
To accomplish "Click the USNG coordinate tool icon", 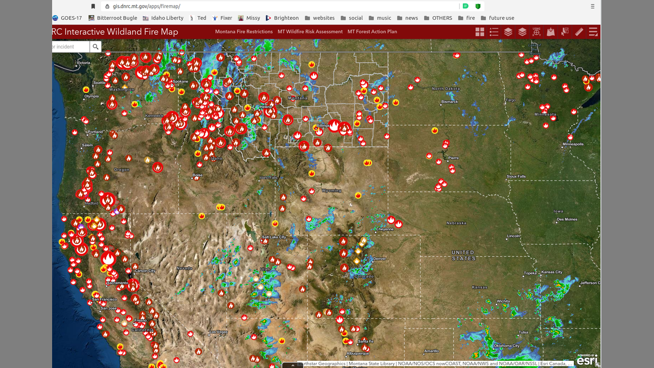I will (x=536, y=32).
